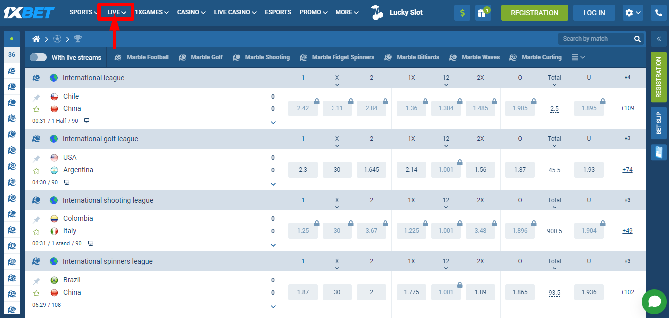
Task: Favorite the Colombia vs Italy match star
Action: click(x=36, y=232)
